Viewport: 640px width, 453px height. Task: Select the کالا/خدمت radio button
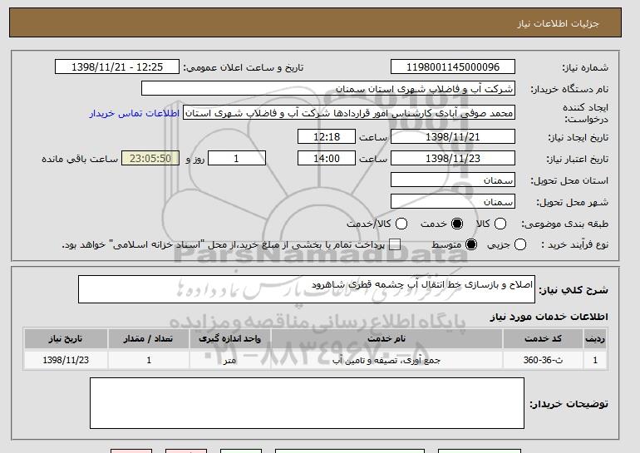point(401,224)
